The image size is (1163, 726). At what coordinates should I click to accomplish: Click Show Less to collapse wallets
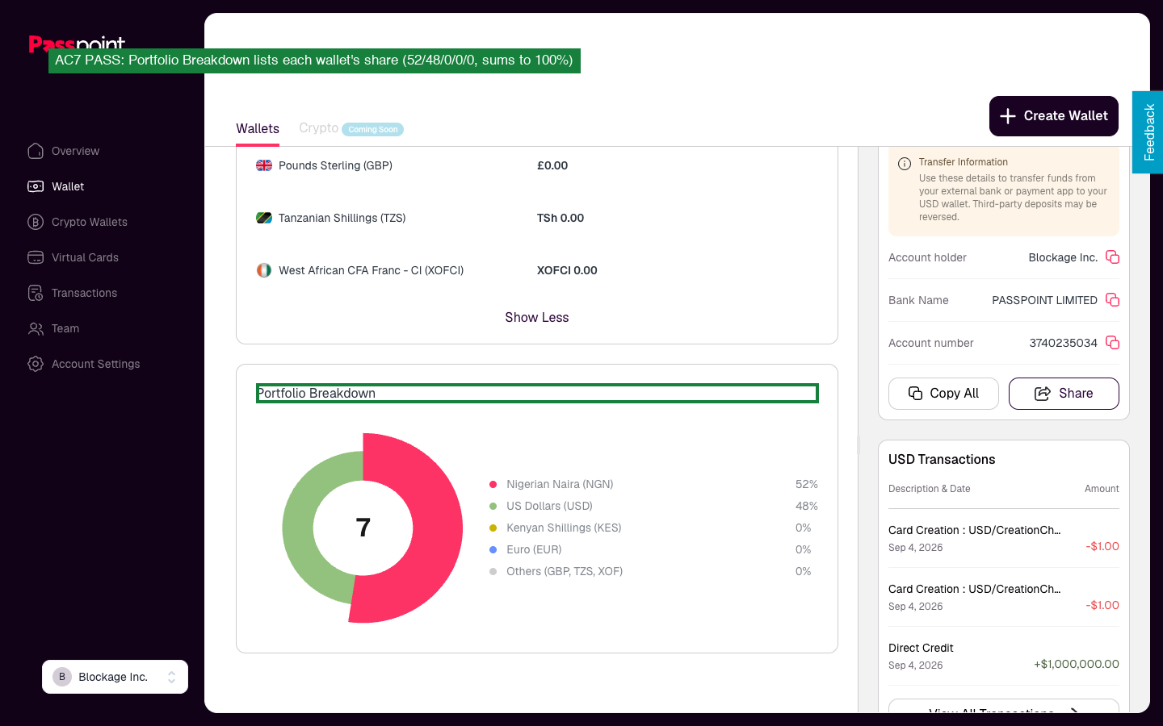coord(537,318)
